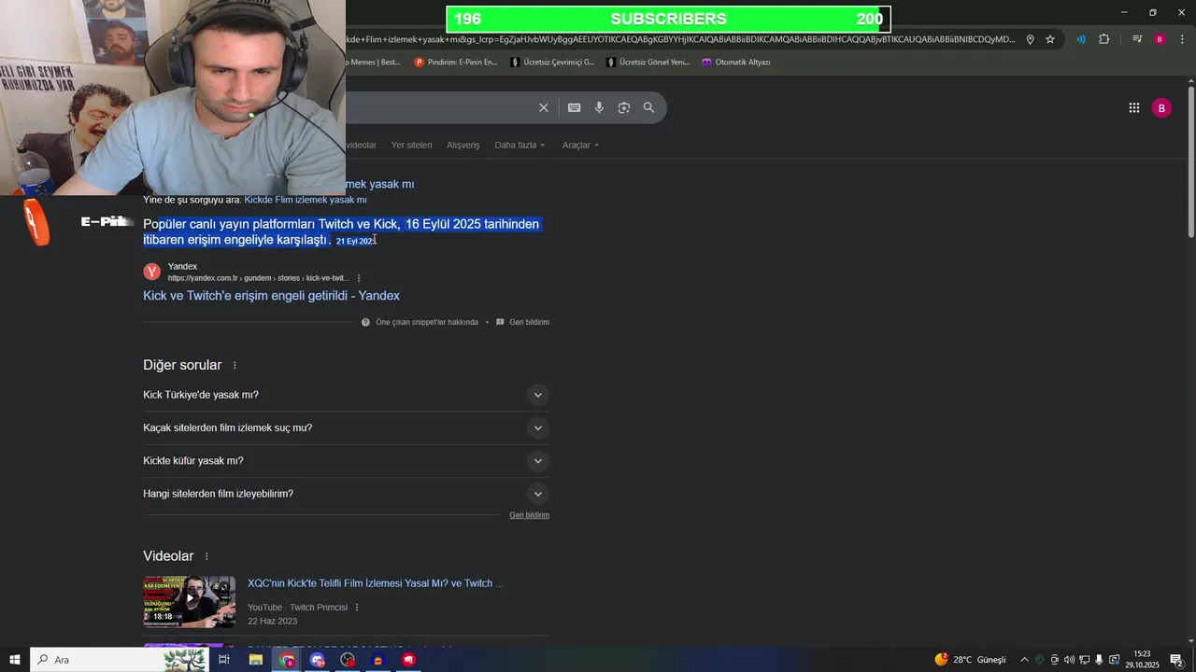Open File Explorer from the taskbar
The height and width of the screenshot is (672, 1196).
(255, 660)
